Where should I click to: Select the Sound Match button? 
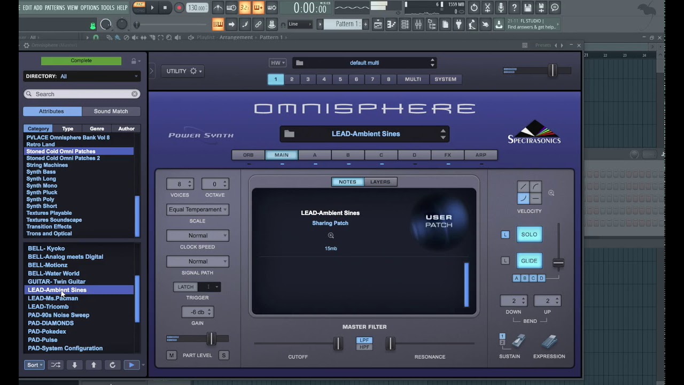[x=111, y=111]
